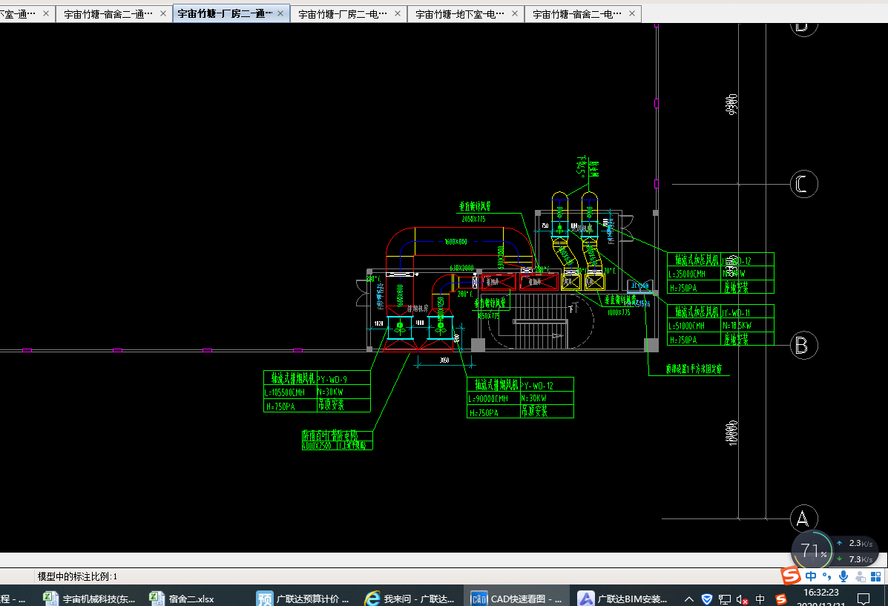Open the leftmost taskbar item ending in 程
The width and height of the screenshot is (888, 606).
click(x=14, y=598)
